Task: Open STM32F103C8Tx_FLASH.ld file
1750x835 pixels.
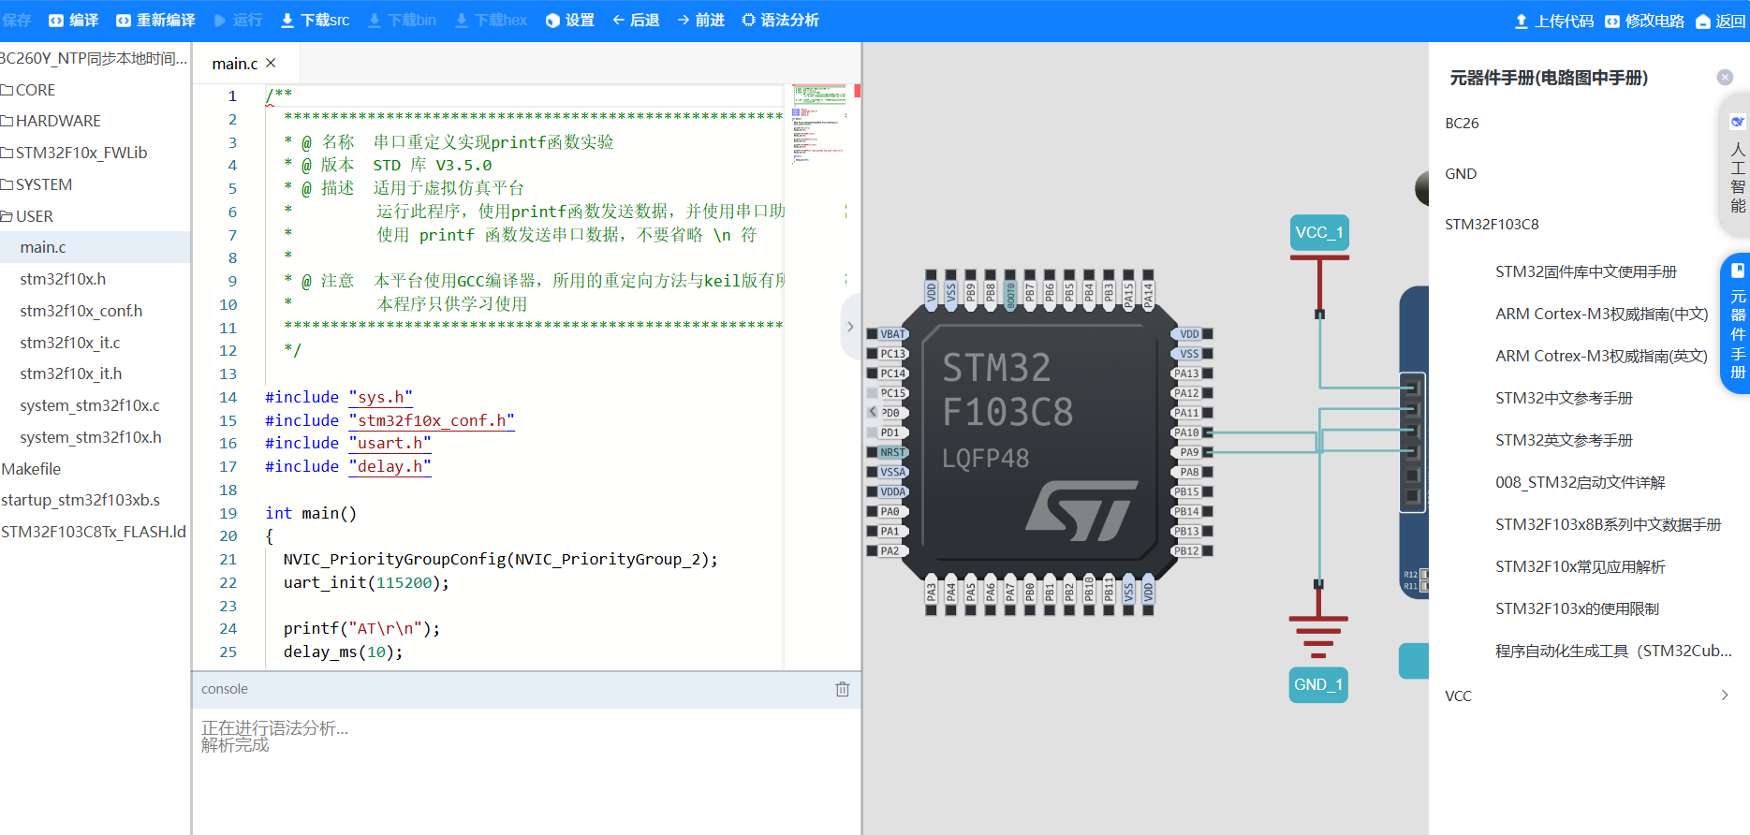Action: (x=94, y=532)
